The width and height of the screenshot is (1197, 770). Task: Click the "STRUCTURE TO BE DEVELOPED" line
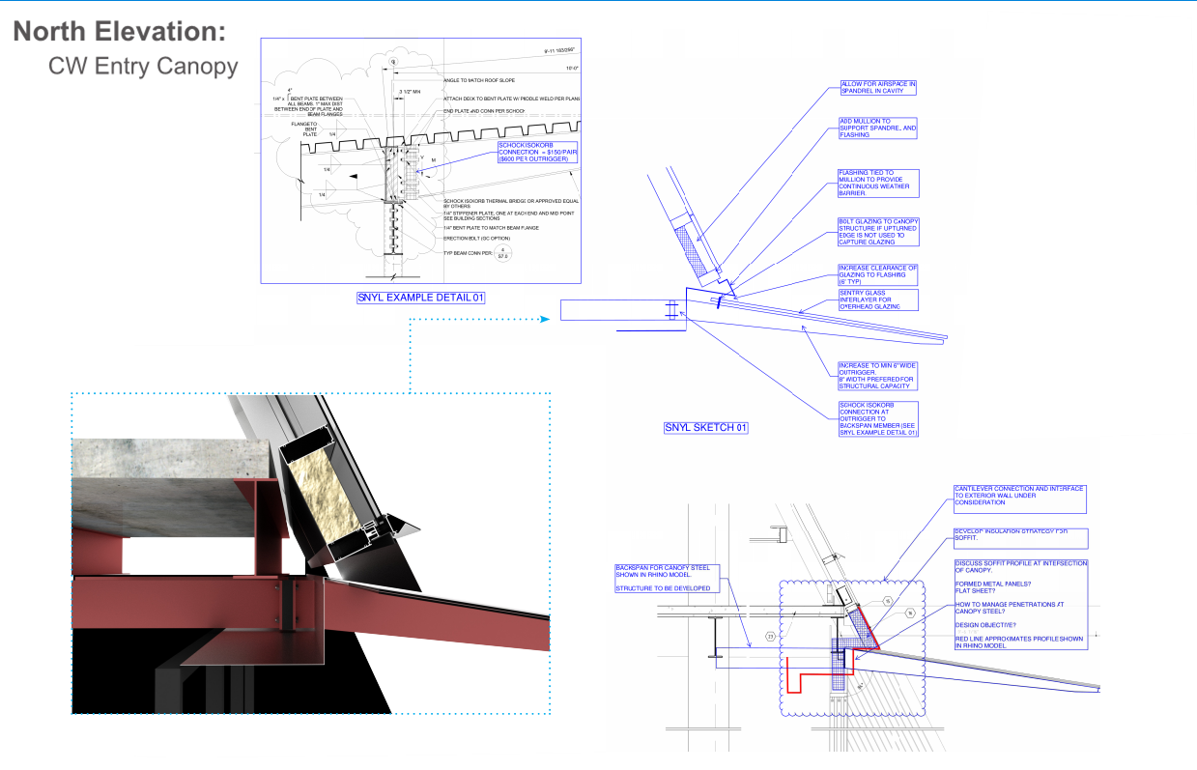[x=663, y=587]
